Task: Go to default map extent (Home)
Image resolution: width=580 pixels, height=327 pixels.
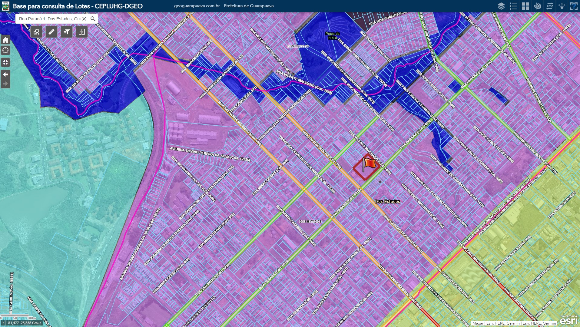Action: [x=5, y=40]
